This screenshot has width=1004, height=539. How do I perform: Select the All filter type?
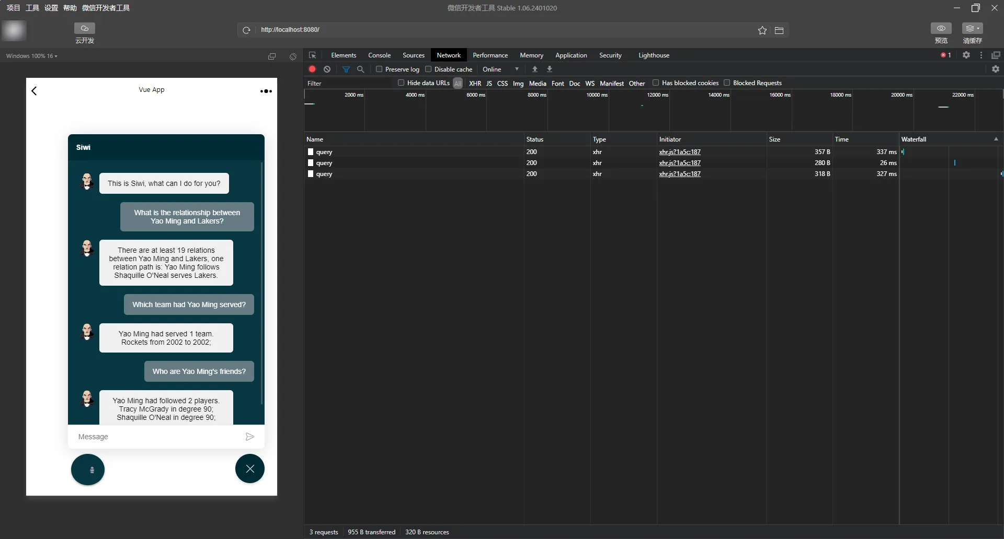tap(458, 84)
